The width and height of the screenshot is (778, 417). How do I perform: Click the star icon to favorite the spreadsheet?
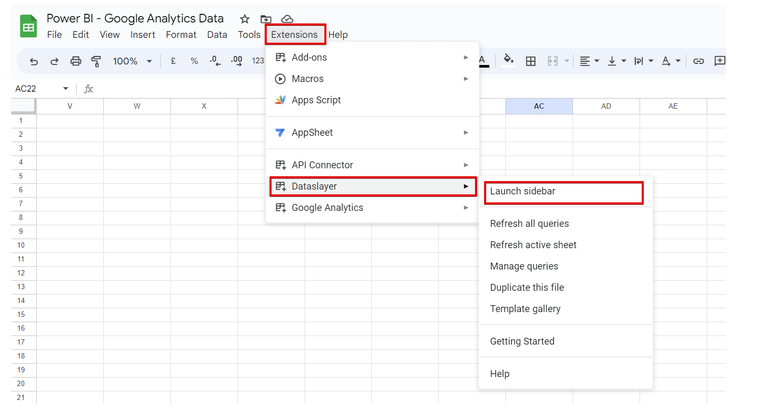coord(244,19)
